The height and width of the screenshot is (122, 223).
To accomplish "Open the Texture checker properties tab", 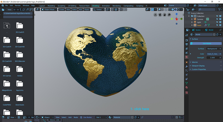I will pos(187,93).
